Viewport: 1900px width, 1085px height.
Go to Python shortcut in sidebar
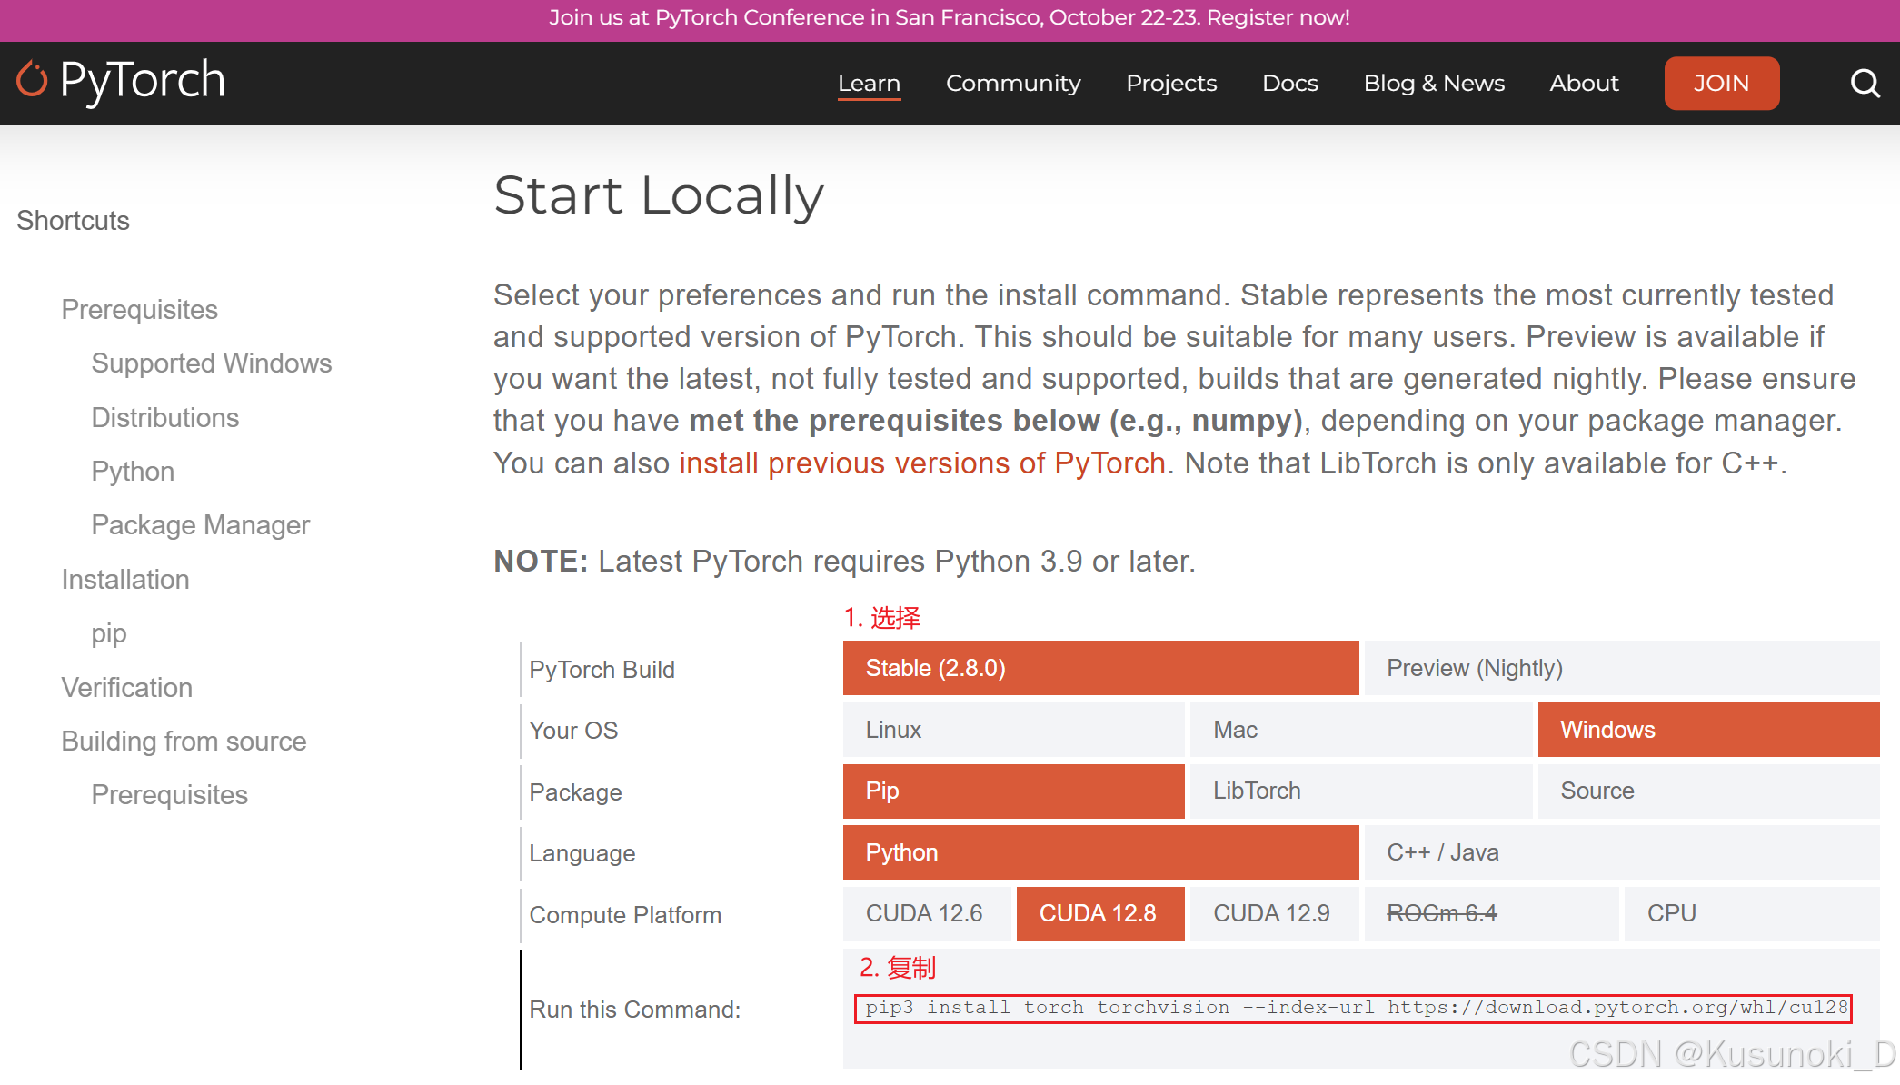tap(133, 472)
